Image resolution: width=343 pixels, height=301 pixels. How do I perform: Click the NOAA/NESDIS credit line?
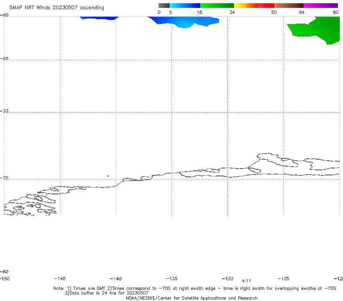click(191, 298)
